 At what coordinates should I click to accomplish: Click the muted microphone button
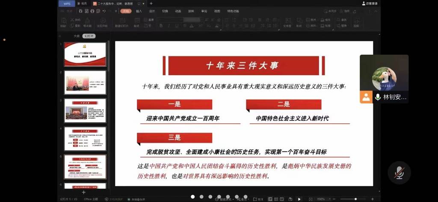coord(399,173)
